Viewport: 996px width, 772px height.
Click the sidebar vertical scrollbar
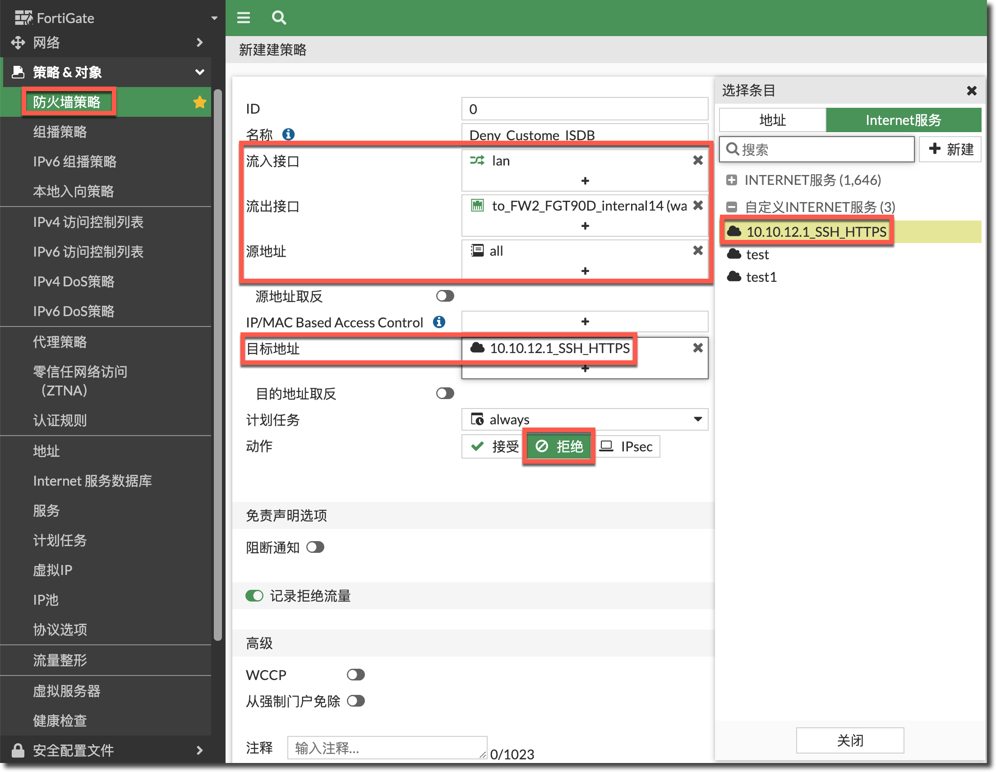[x=217, y=365]
